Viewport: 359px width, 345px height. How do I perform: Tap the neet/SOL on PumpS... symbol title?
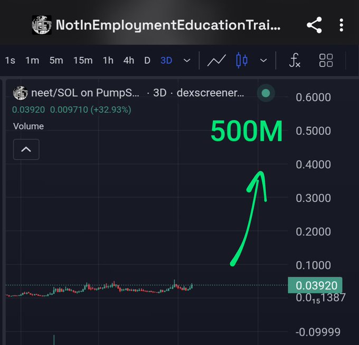(85, 93)
